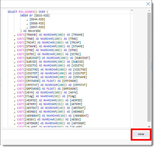Click the scrollbar down arrow
The width and height of the screenshot is (156, 149).
pos(149,127)
